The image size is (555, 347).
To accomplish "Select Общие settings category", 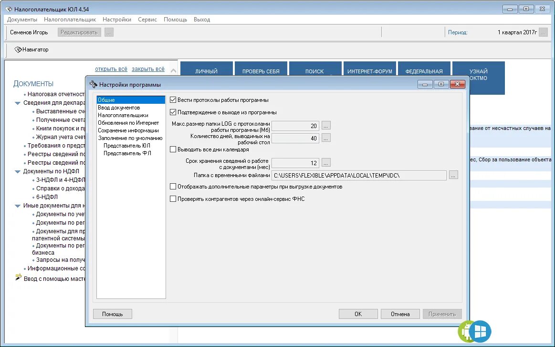I will click(131, 100).
